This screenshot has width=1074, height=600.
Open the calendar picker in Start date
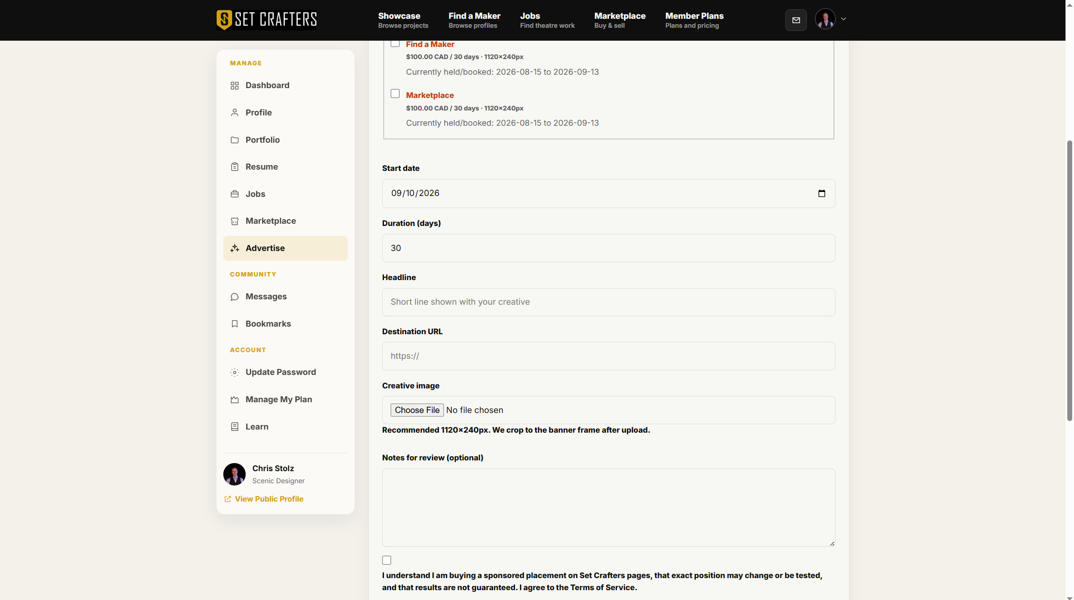coord(822,193)
